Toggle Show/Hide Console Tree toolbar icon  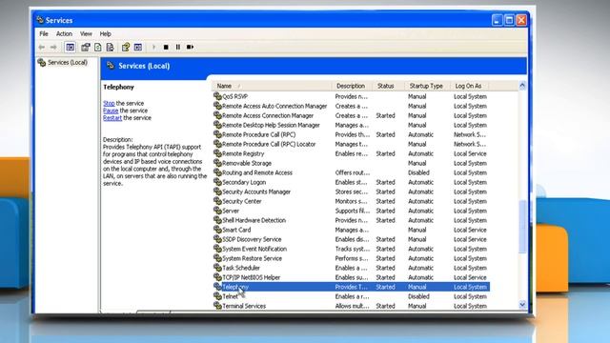tap(70, 47)
